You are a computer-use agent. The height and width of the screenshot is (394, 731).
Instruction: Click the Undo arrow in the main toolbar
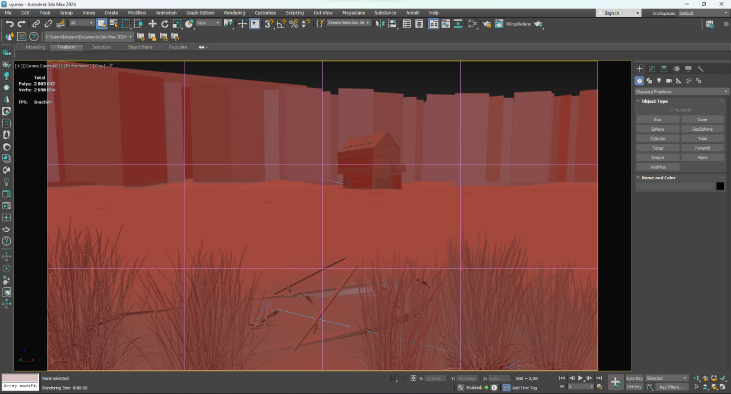(10, 23)
